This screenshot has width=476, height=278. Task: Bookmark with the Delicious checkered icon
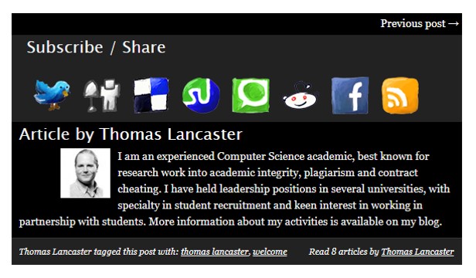pyautogui.click(x=151, y=95)
